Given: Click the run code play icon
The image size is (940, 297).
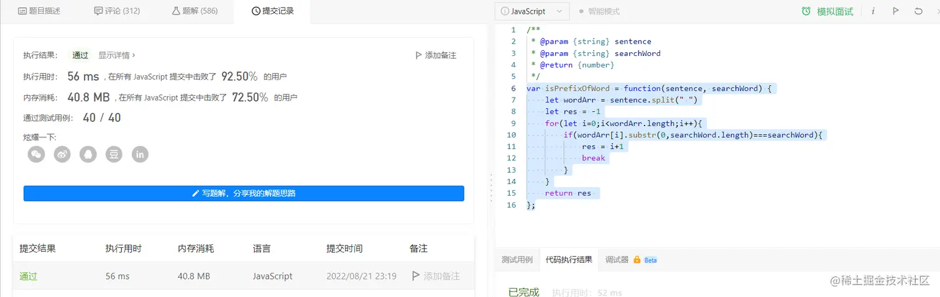Looking at the screenshot, I should 896,11.
